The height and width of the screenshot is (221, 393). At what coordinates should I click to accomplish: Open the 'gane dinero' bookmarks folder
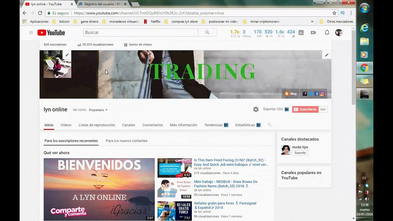coord(86,21)
